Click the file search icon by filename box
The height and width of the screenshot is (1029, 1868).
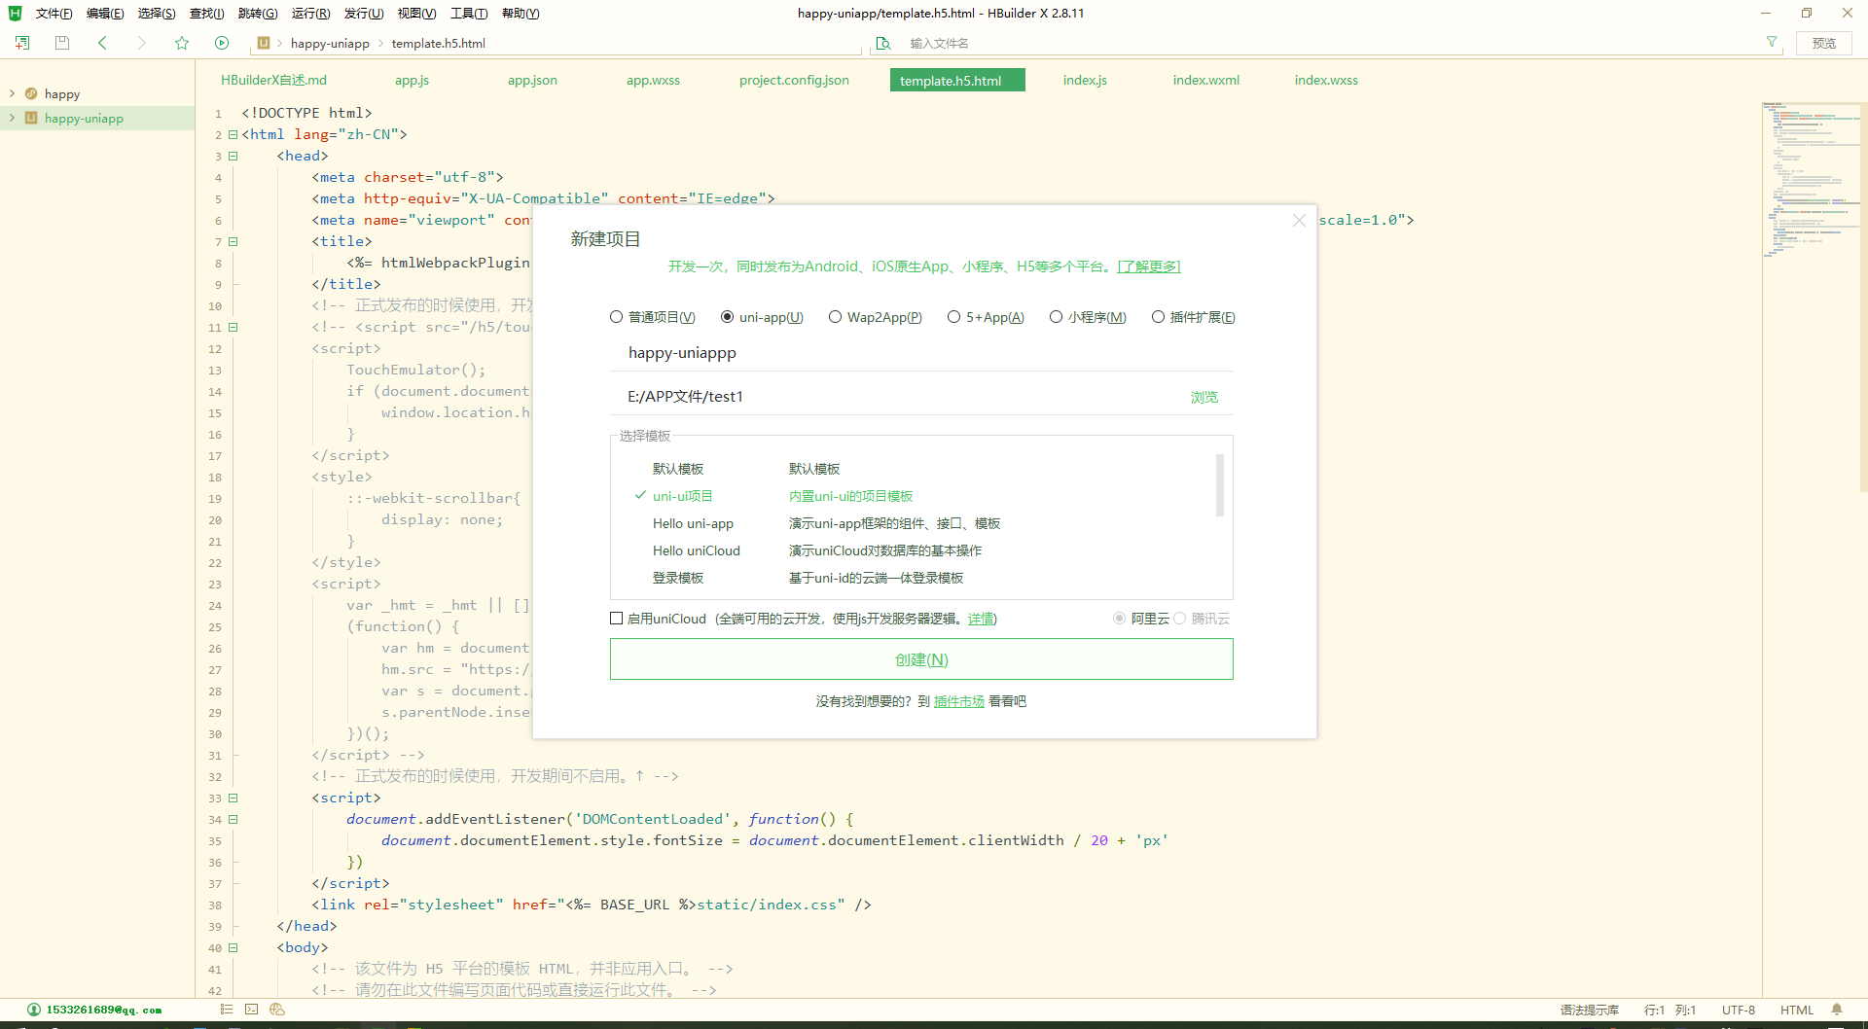click(883, 43)
